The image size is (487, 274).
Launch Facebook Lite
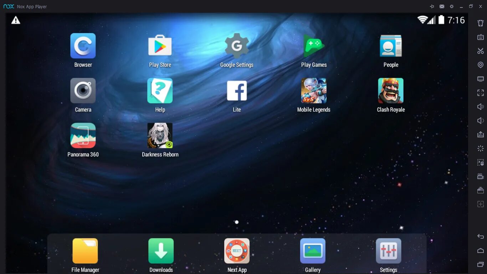click(237, 91)
